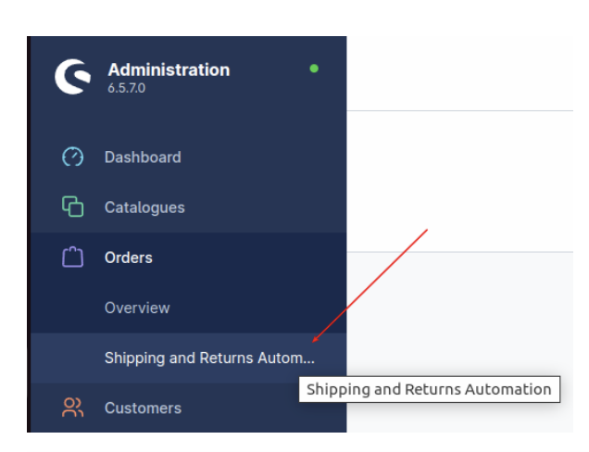This screenshot has width=589, height=452.
Task: Click the Dashboard speedometer icon
Action: click(x=72, y=157)
